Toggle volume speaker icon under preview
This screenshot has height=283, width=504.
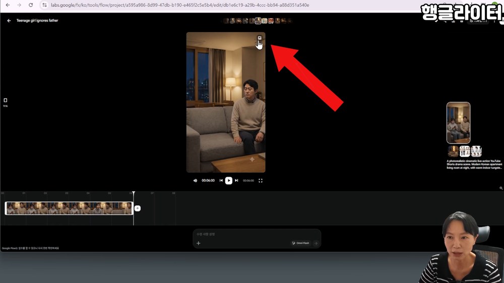(195, 181)
